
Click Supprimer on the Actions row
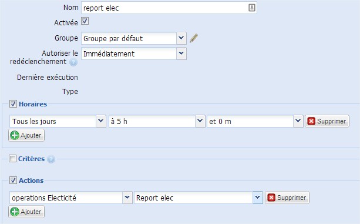[x=287, y=198]
